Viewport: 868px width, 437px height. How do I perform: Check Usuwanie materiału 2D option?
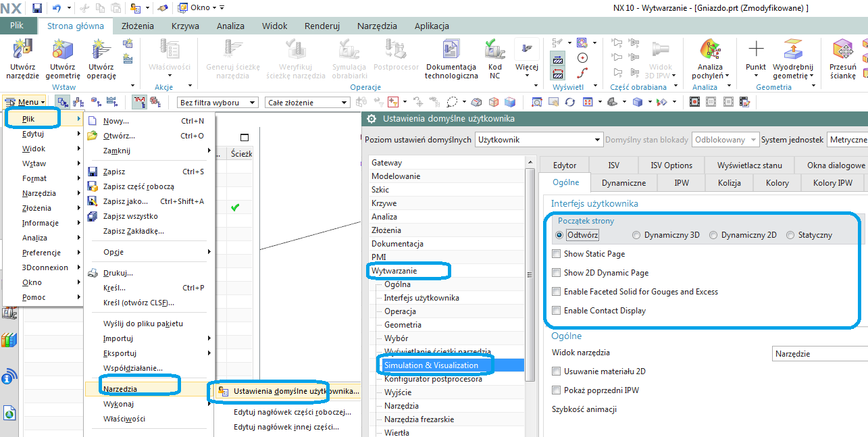[x=557, y=371]
